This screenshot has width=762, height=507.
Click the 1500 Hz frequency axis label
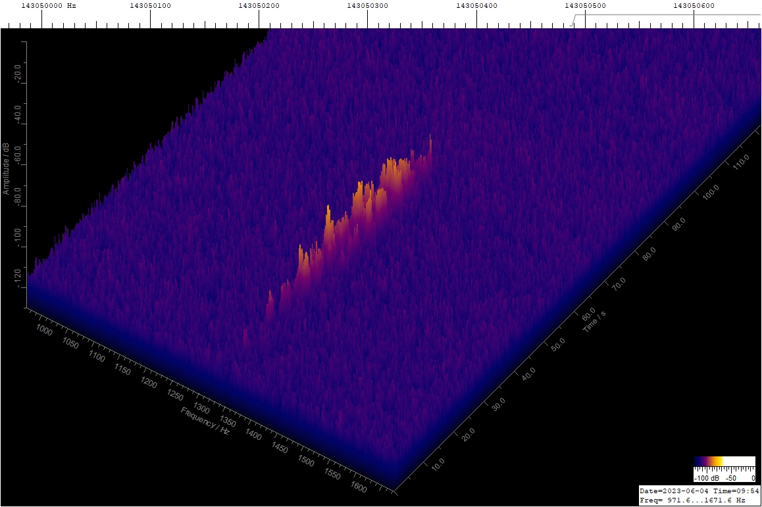click(306, 461)
